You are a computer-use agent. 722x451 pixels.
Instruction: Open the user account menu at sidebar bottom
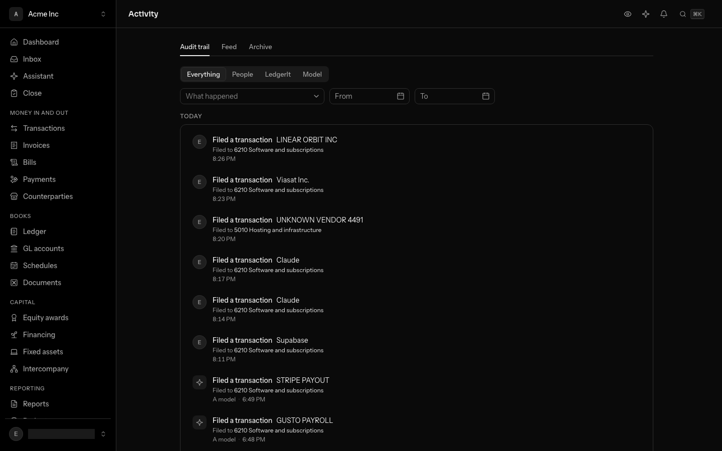[x=58, y=434]
